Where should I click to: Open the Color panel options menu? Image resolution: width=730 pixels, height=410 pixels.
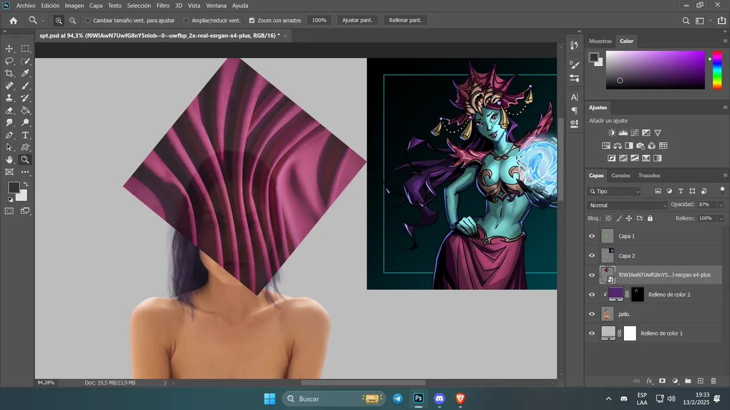(x=725, y=41)
